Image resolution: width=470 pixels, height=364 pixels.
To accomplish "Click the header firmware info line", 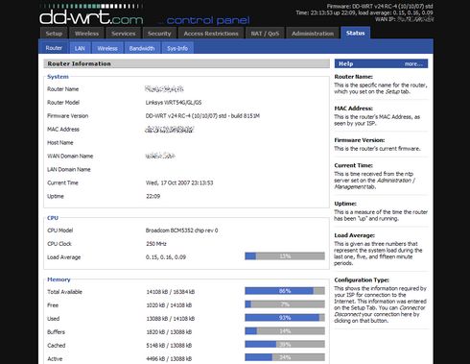I will (x=380, y=6).
